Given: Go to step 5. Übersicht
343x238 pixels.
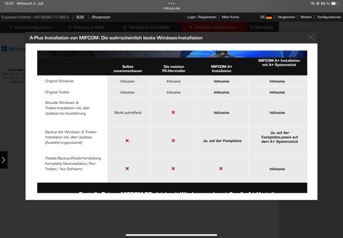Looking at the screenshot, I should tap(262, 27).
